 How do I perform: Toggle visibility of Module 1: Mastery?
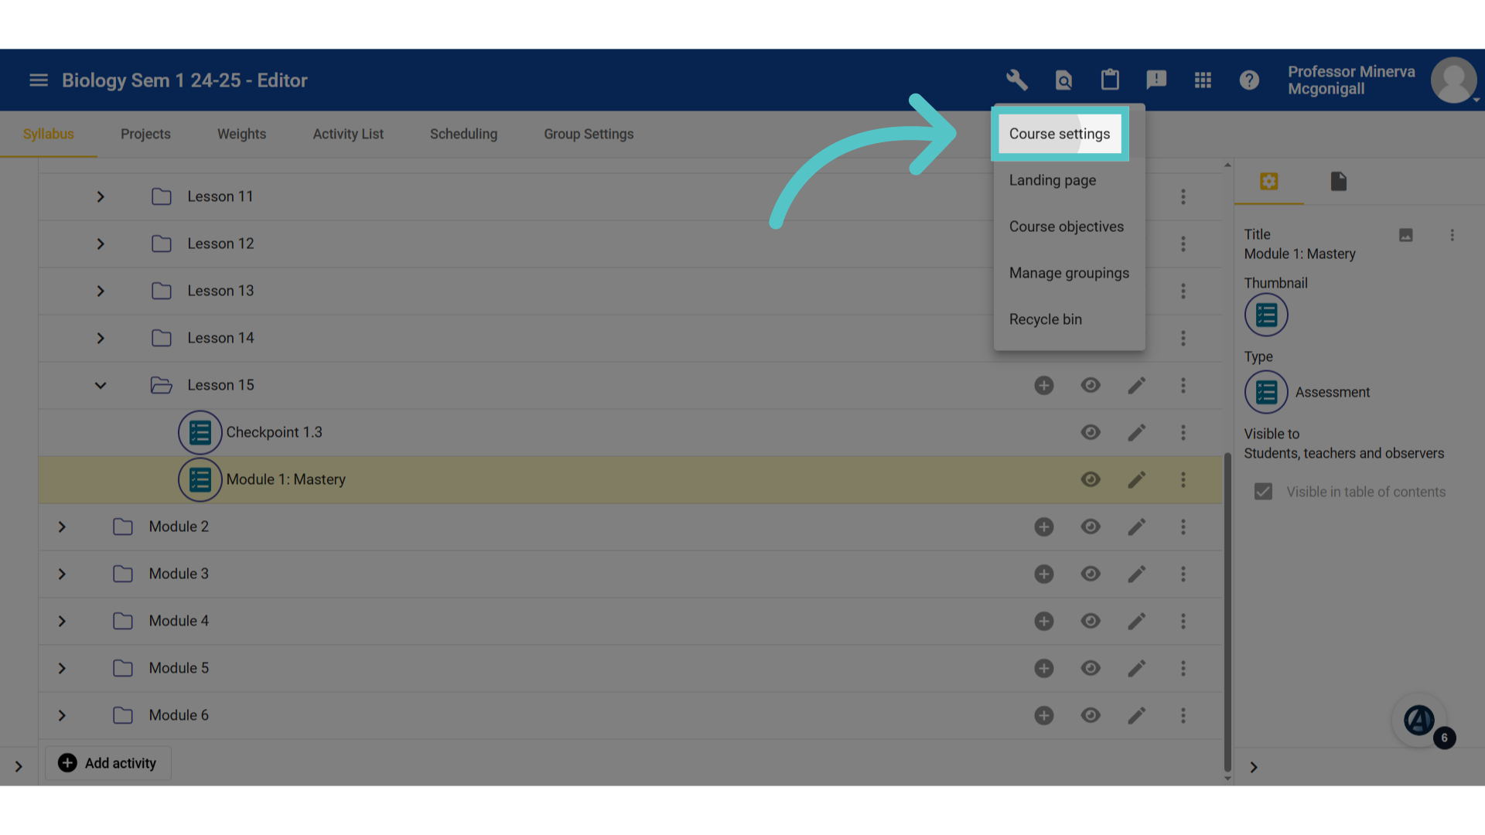(1091, 479)
